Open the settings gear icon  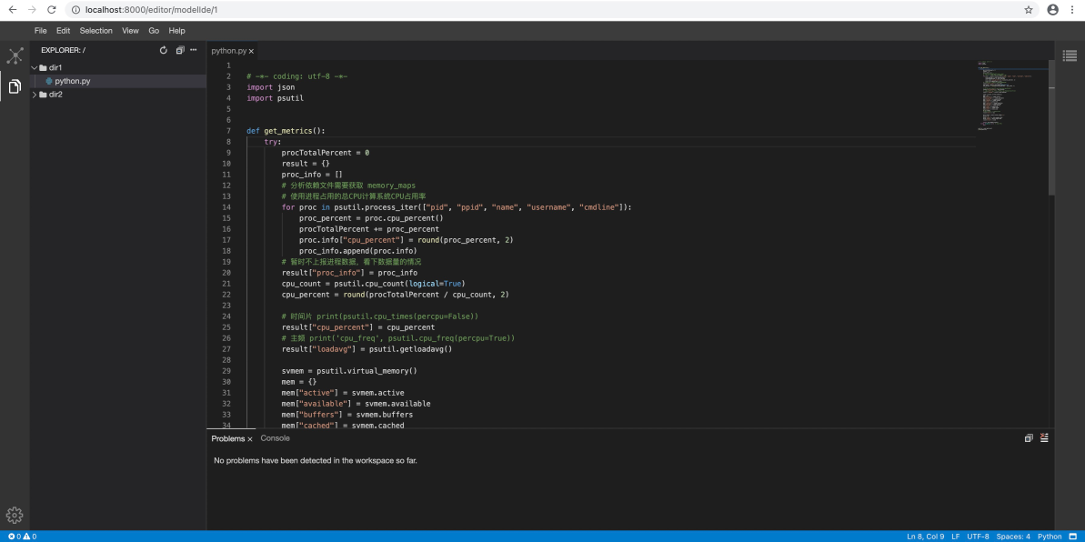click(x=15, y=515)
